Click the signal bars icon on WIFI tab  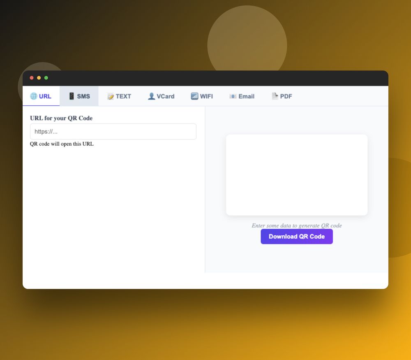pyautogui.click(x=194, y=96)
